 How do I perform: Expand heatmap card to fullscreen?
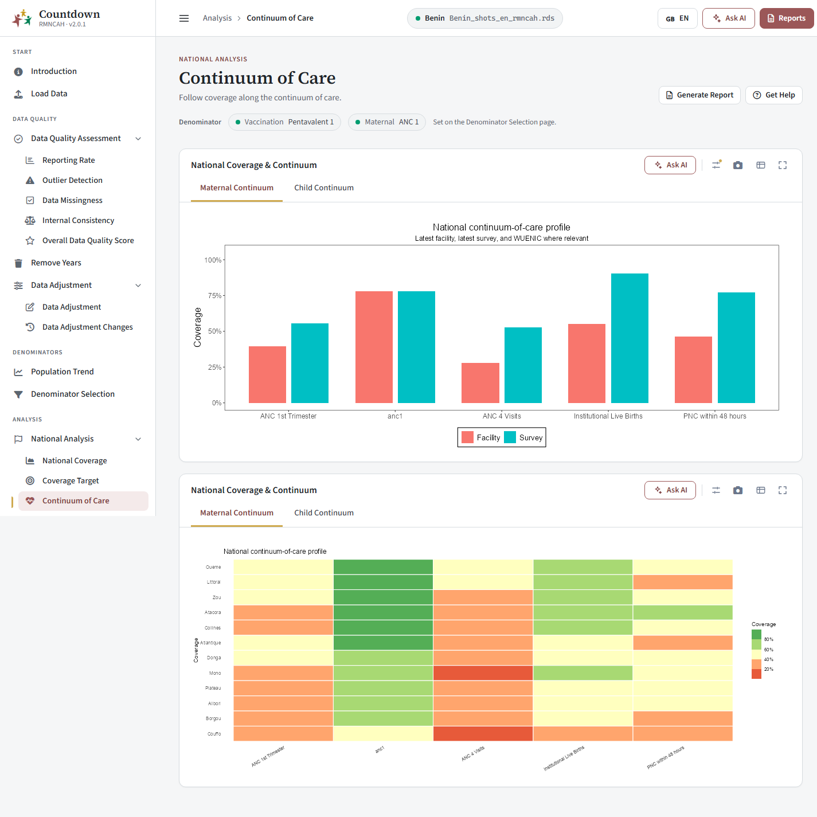783,490
